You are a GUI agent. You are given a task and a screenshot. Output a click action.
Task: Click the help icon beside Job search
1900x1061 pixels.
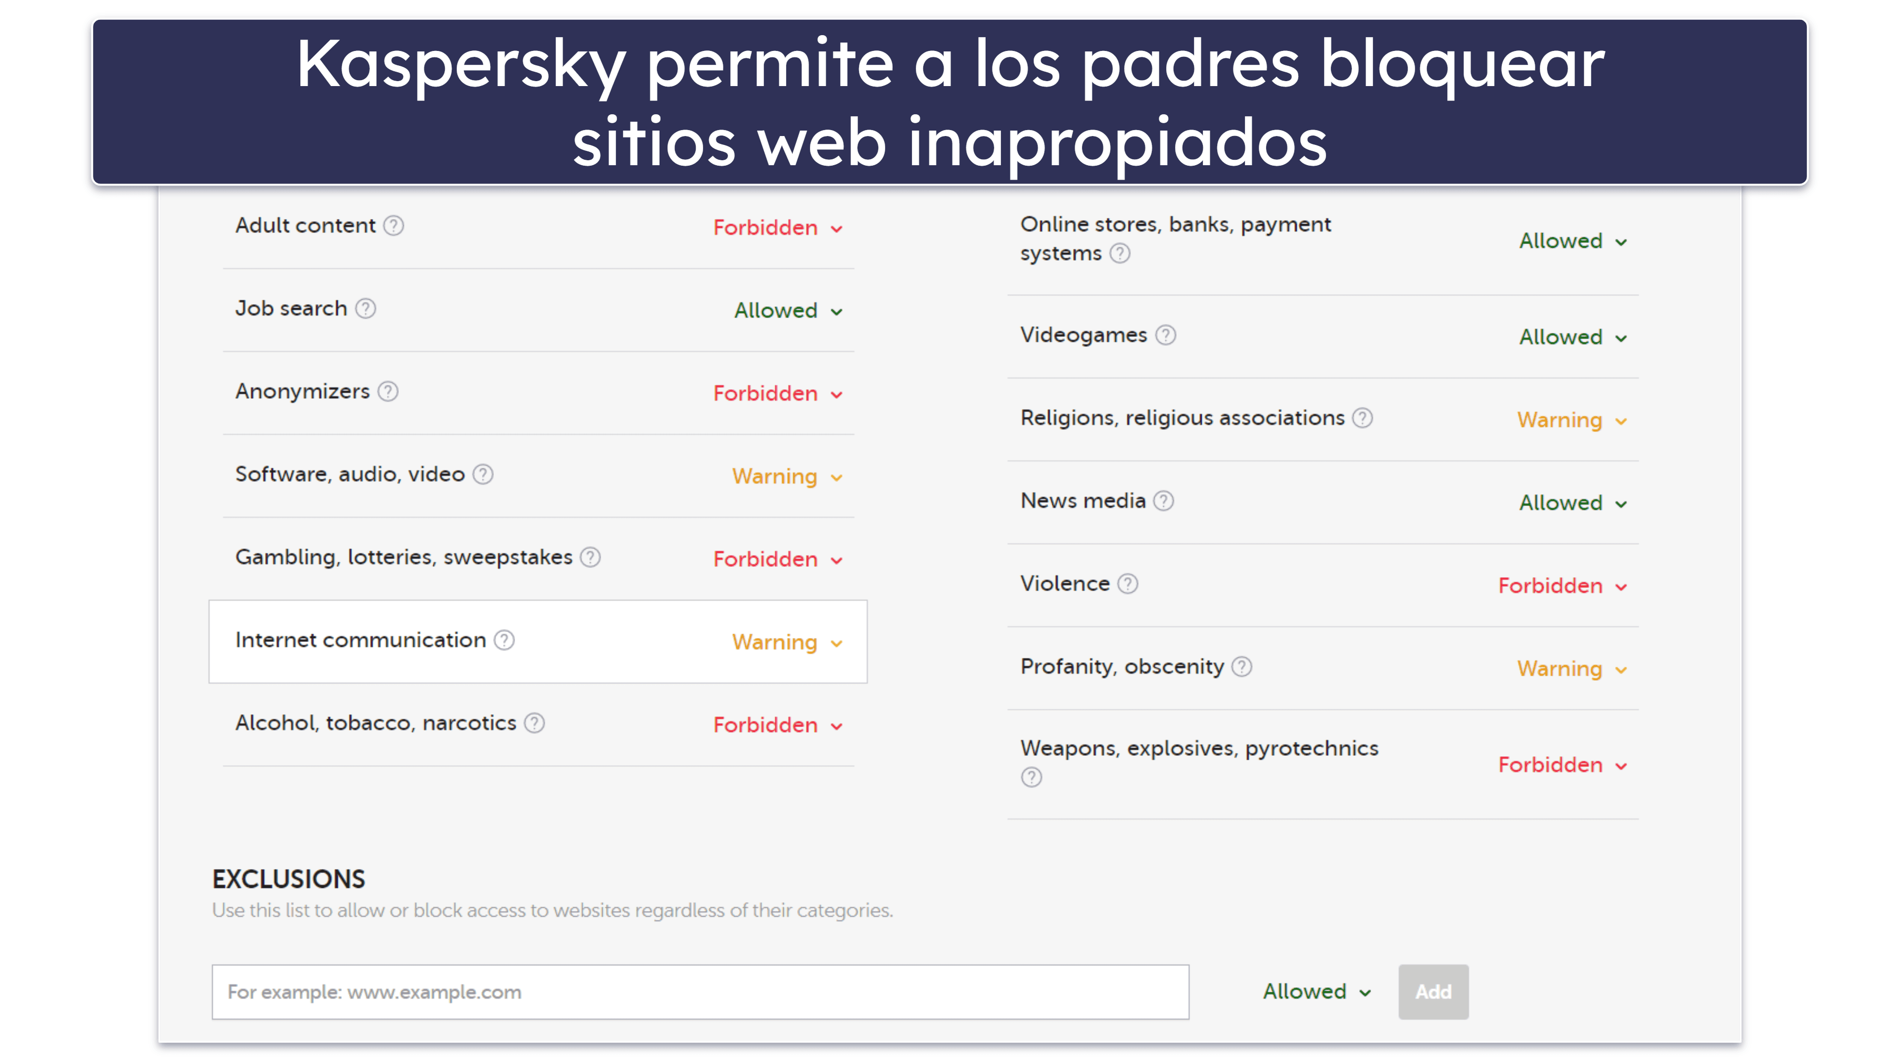pyautogui.click(x=366, y=308)
